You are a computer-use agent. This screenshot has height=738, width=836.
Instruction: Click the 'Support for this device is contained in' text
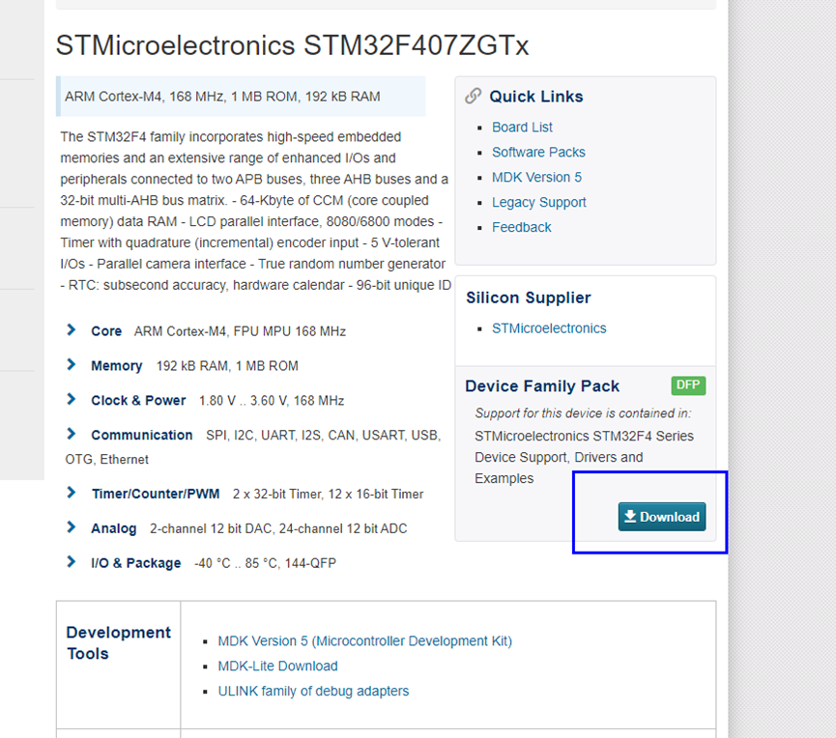click(x=584, y=413)
